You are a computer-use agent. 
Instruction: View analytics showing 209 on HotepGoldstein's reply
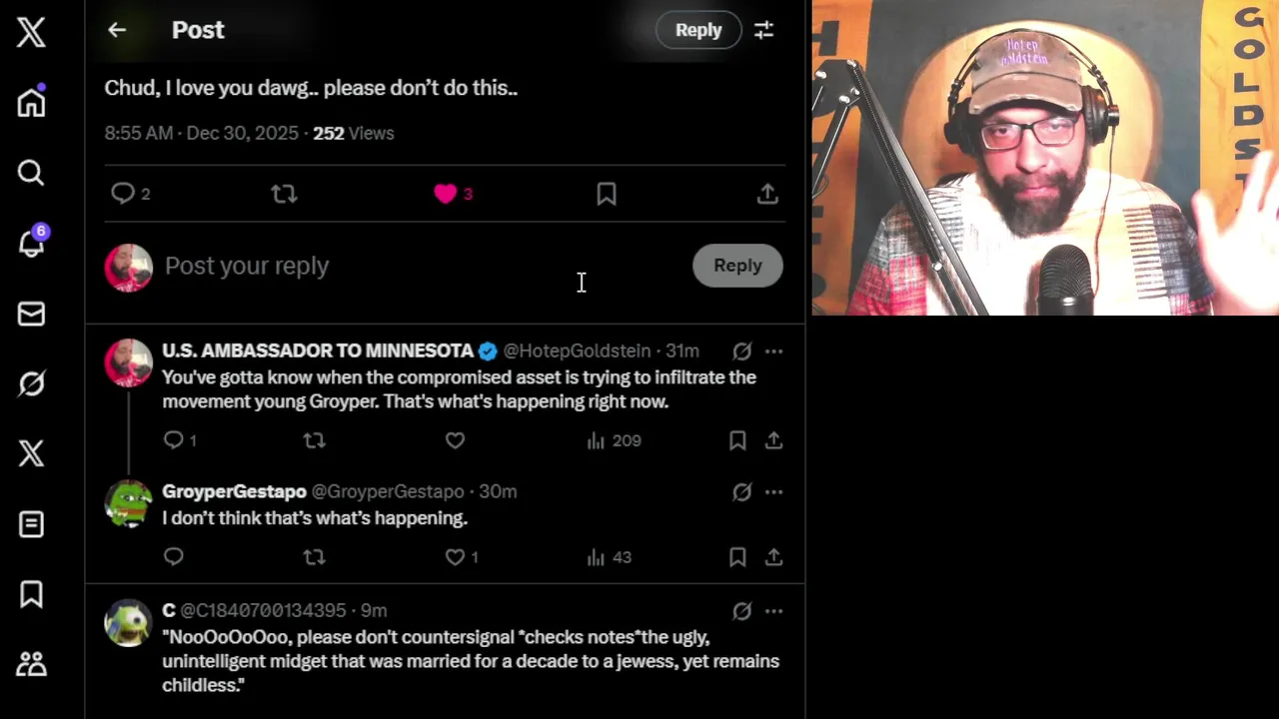(x=614, y=440)
